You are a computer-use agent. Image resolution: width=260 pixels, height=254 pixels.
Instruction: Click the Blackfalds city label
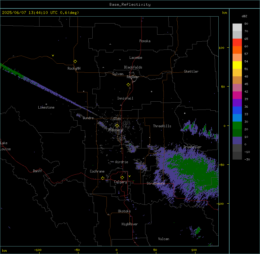[133, 67]
